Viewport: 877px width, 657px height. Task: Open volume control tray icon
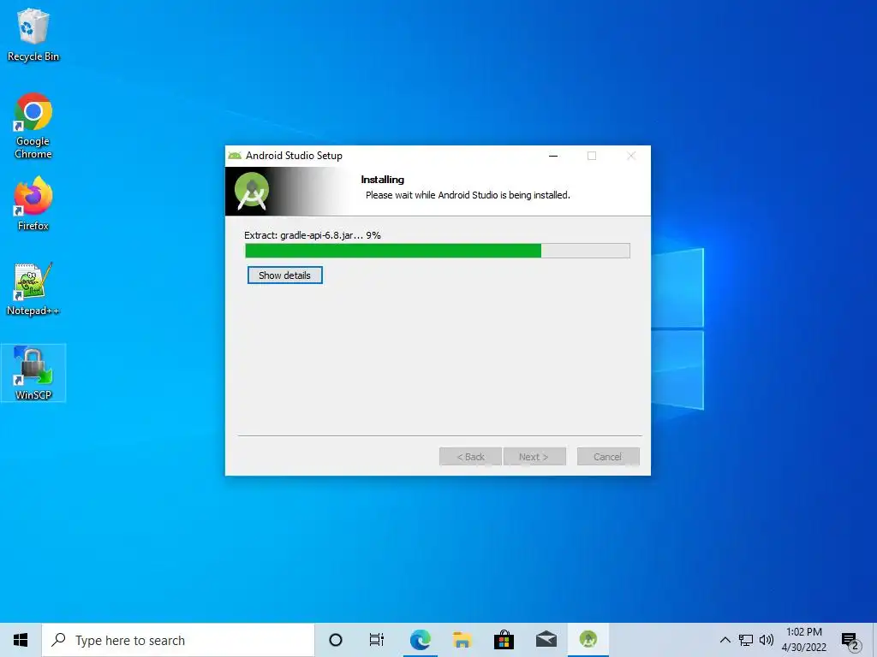click(767, 640)
